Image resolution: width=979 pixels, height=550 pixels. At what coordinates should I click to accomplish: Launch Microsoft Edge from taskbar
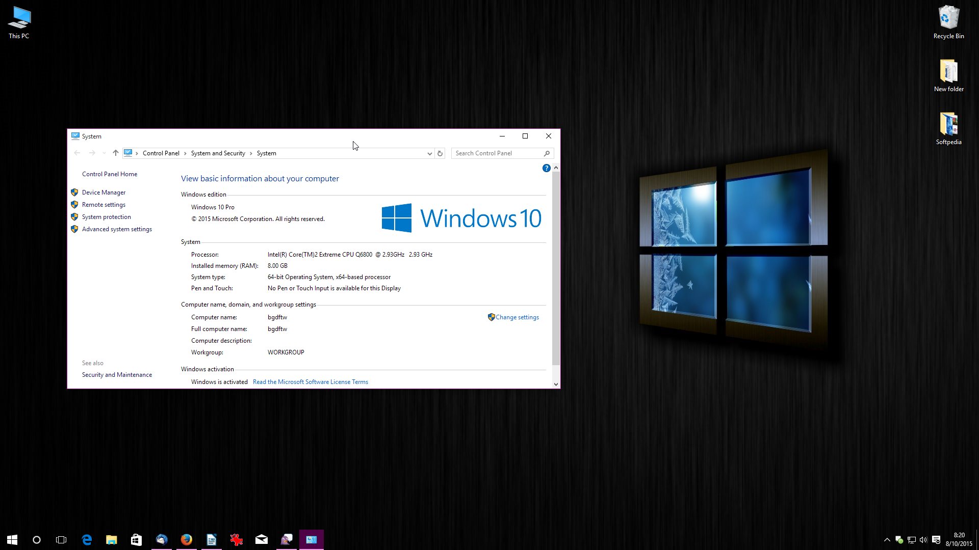tap(87, 540)
